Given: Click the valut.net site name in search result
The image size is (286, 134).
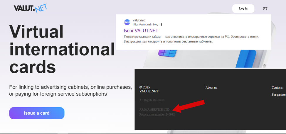Looking at the screenshot, I should tap(139, 21).
